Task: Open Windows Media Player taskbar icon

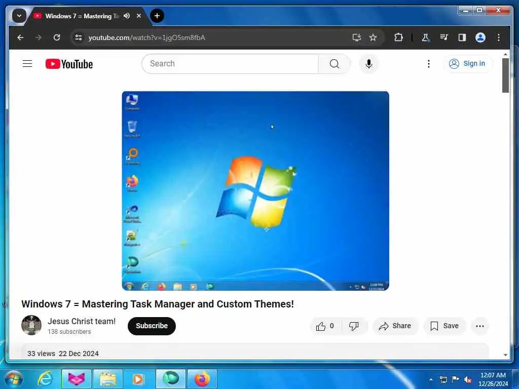Action: click(x=138, y=379)
